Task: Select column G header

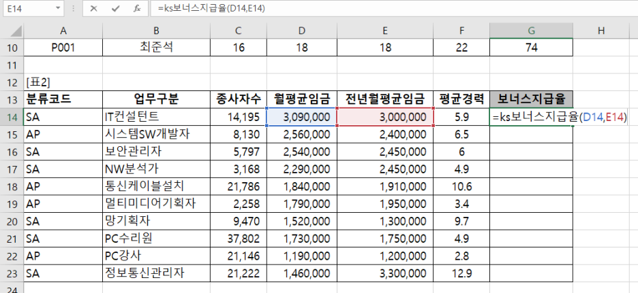Action: [x=532, y=31]
